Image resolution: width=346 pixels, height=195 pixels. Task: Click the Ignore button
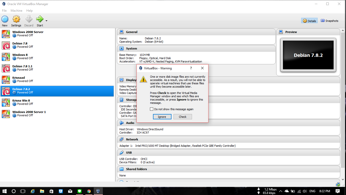click(162, 117)
